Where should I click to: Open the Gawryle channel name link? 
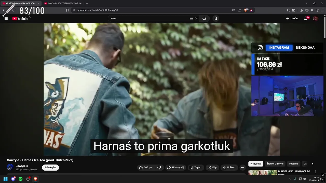(21, 166)
